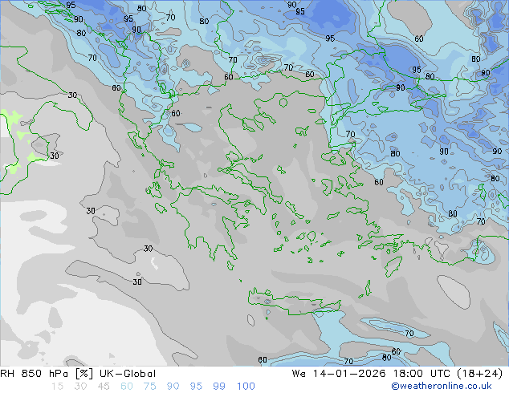The image size is (509, 393).
Task: Select legend value 75 in the colour scale
Action: tap(149, 386)
